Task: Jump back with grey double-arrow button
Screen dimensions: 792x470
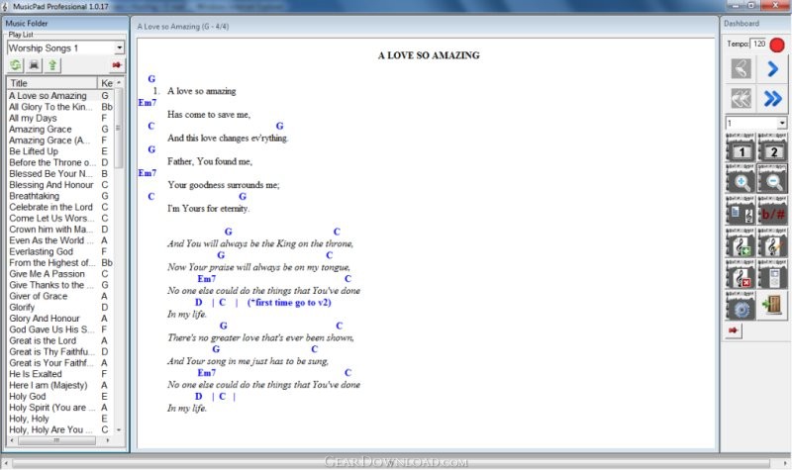Action: (741, 98)
